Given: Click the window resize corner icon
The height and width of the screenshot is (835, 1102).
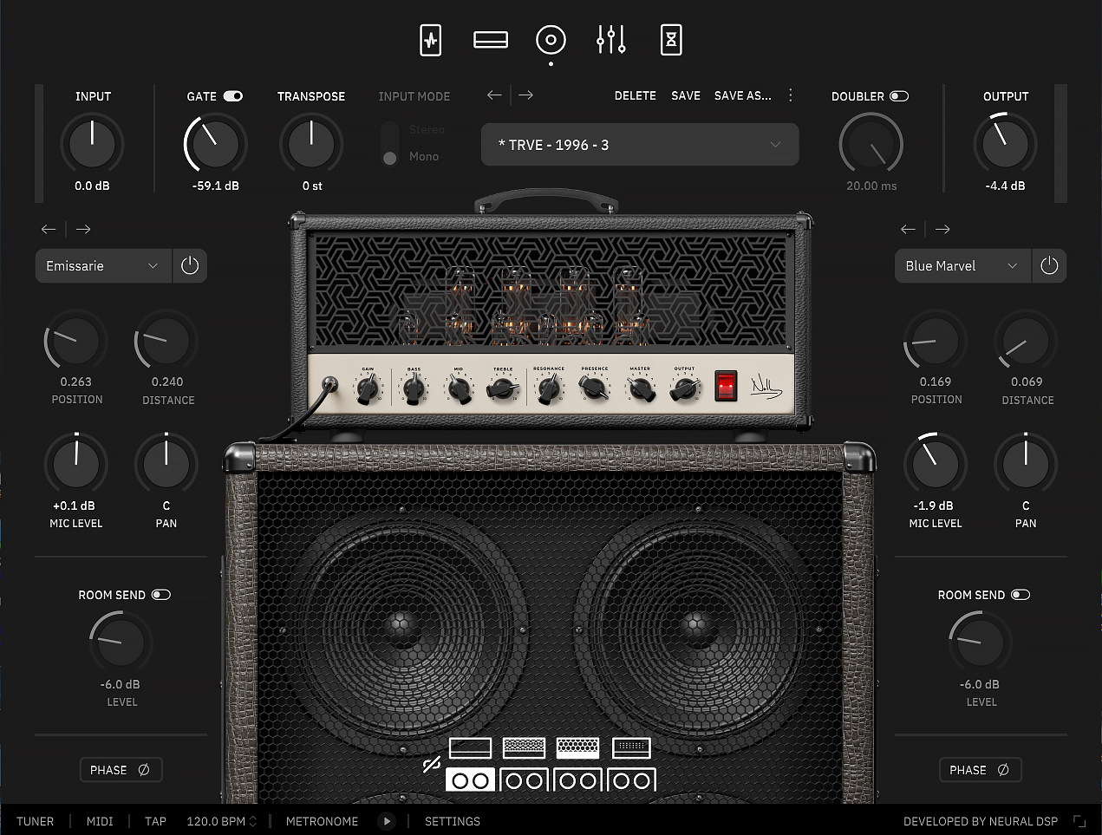Looking at the screenshot, I should pos(1079,821).
